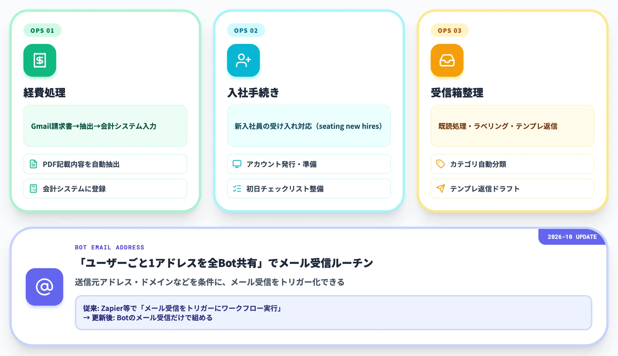The height and width of the screenshot is (356, 618).
Task: Click the 受信箱整理 card heading
Action: click(457, 93)
